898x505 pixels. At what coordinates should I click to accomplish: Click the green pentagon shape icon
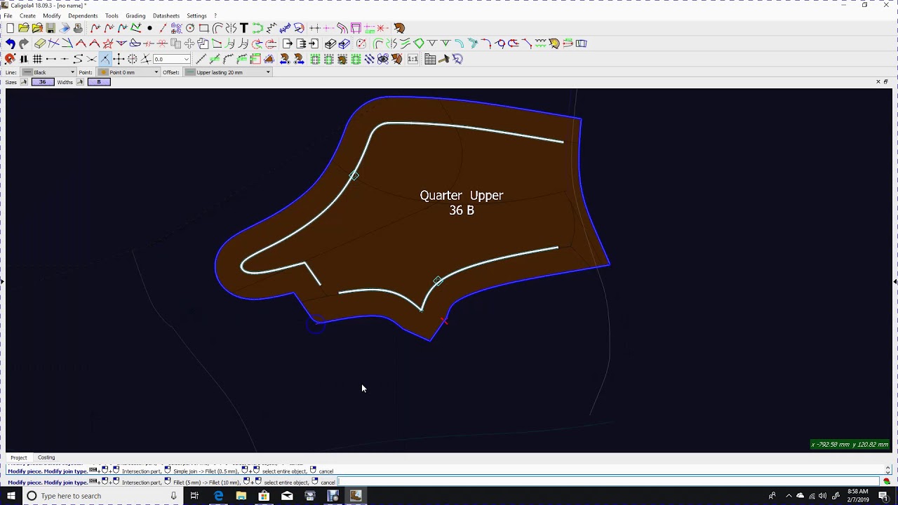[x=418, y=43]
